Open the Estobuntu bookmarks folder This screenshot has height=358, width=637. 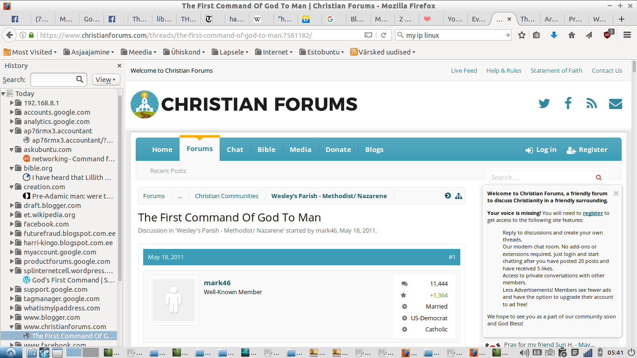click(322, 52)
